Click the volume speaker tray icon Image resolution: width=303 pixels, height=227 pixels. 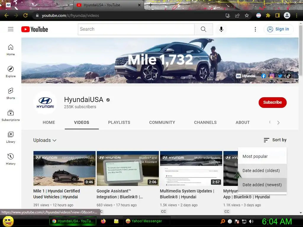pos(251,221)
